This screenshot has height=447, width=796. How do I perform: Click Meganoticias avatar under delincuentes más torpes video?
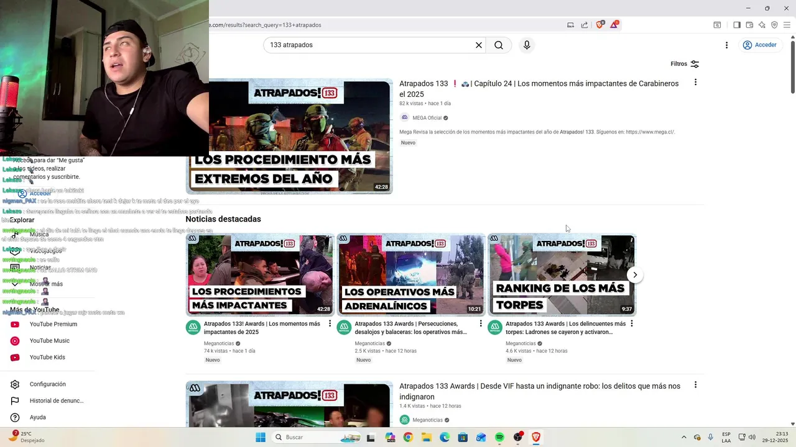495,328
